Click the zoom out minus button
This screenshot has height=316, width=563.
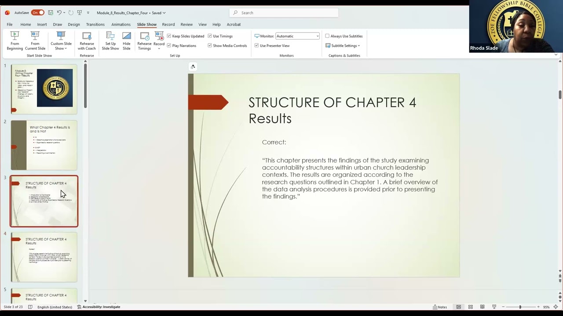pyautogui.click(x=503, y=307)
